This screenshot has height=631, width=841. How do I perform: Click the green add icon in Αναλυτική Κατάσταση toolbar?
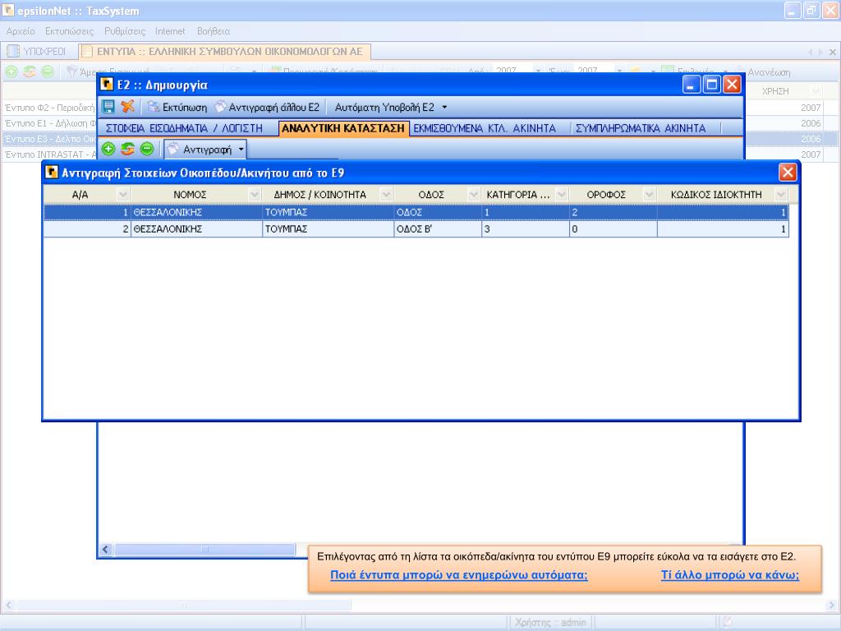108,150
